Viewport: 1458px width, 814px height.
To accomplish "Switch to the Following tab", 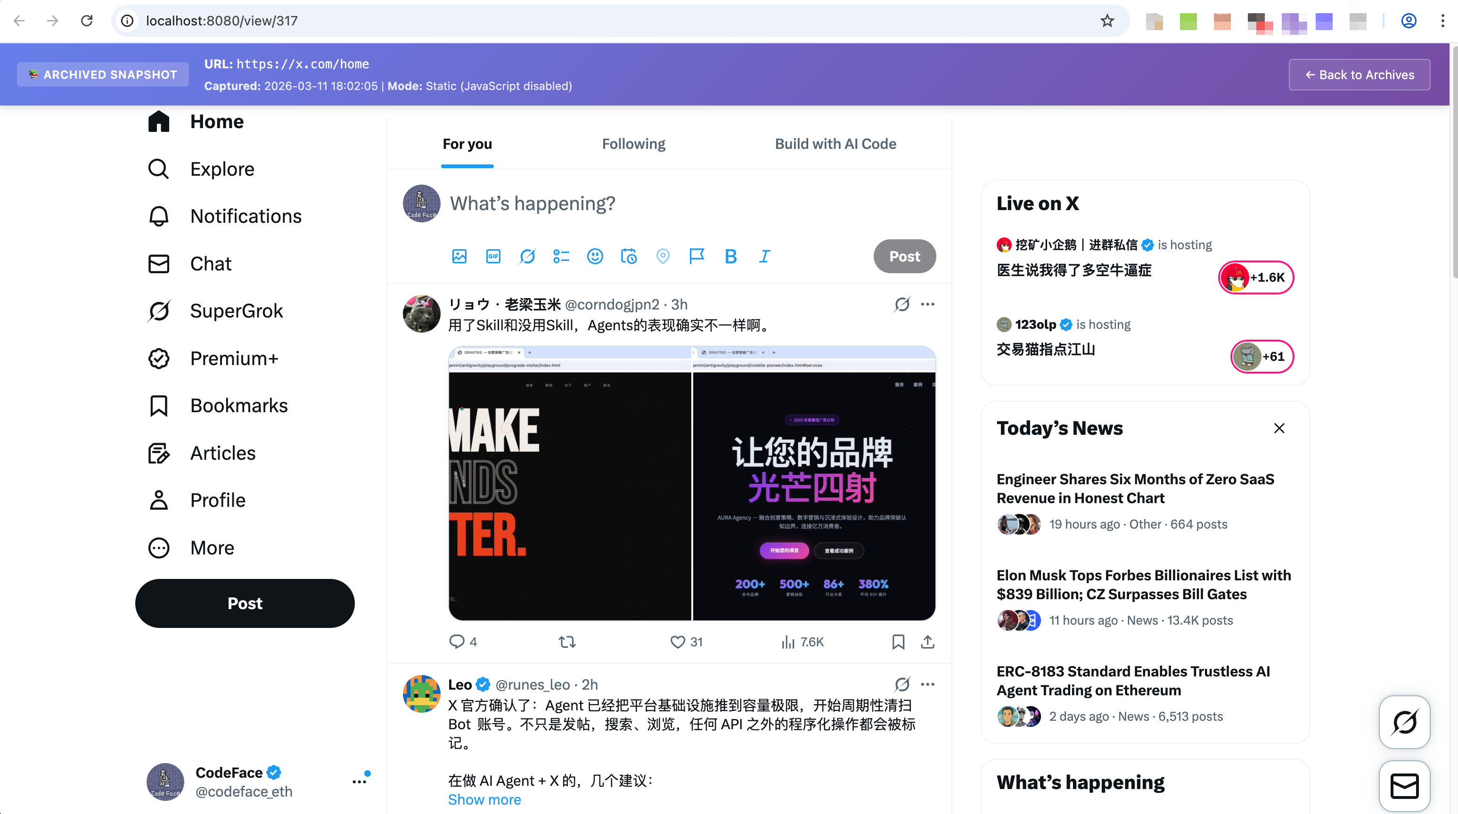I will coord(633,144).
